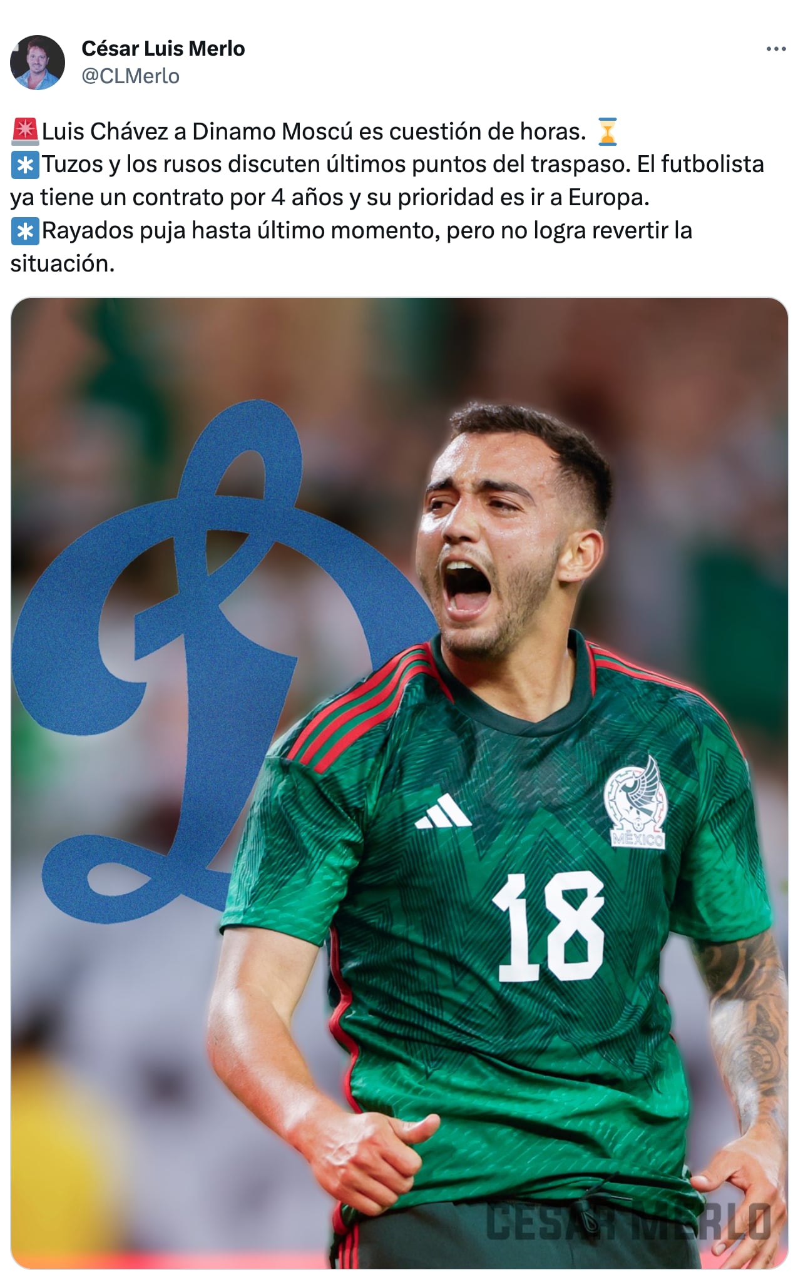Click the red siren emoji in tweet
This screenshot has height=1282, width=808.
tap(25, 131)
